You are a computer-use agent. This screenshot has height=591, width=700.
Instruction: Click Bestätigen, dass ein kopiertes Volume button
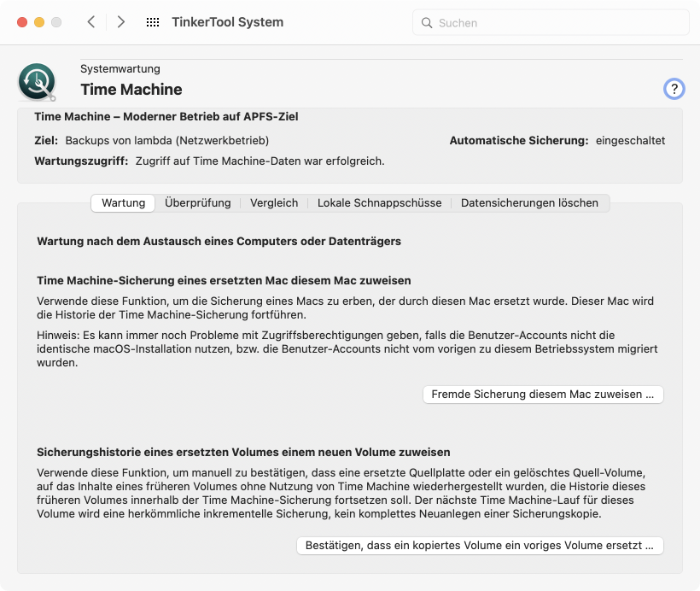[480, 546]
